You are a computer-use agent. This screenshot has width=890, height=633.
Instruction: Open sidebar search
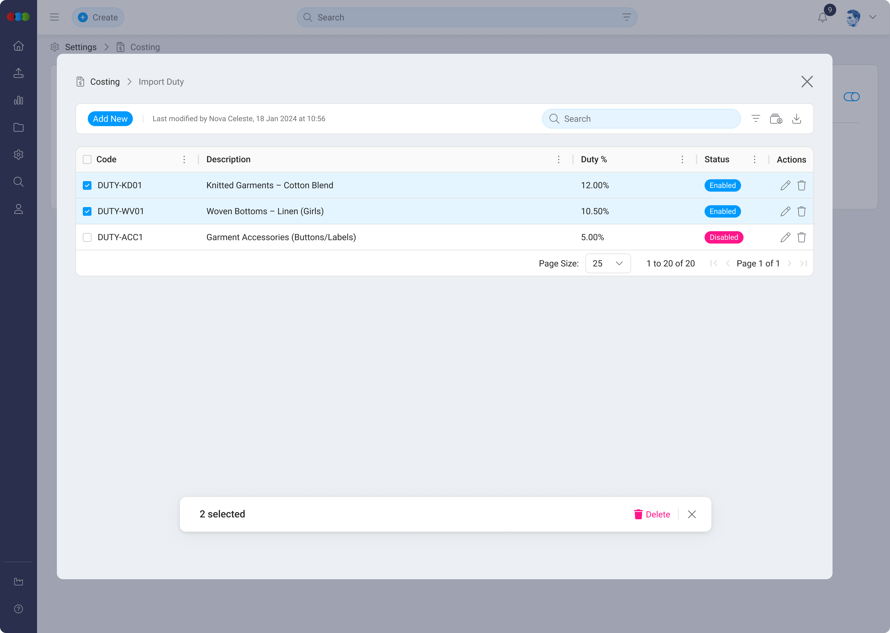coord(18,182)
